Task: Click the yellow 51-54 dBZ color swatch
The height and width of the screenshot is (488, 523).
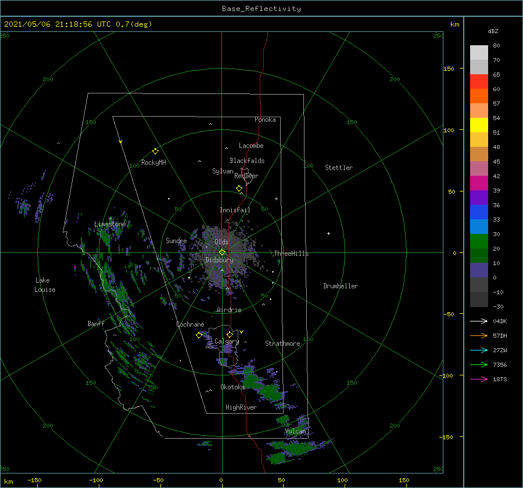Action: 479,125
